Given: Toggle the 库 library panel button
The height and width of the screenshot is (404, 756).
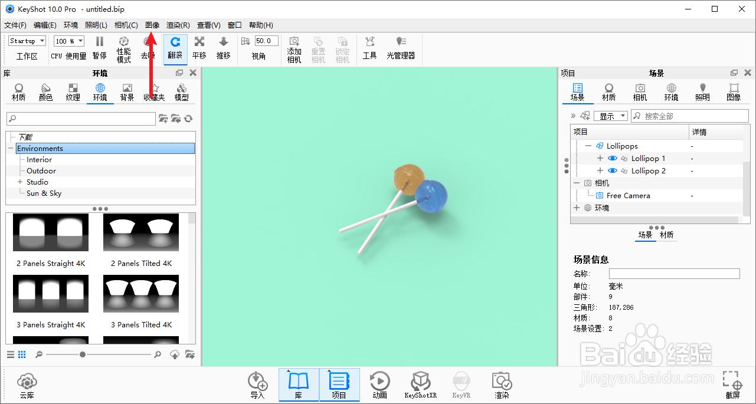Looking at the screenshot, I should coord(299,385).
